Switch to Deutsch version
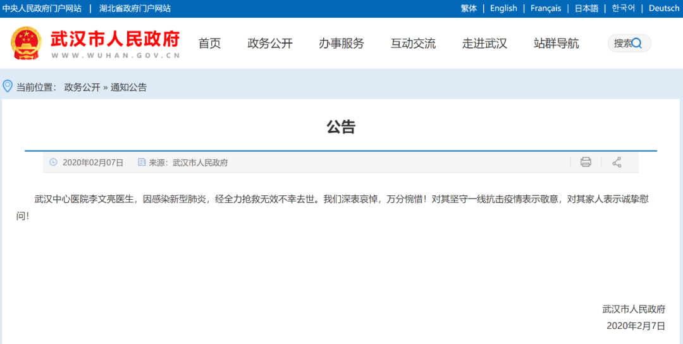 tap(664, 8)
